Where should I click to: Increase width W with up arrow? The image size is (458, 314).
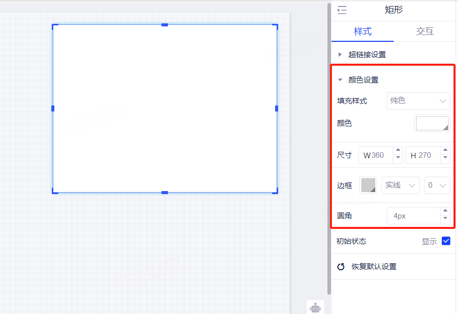click(x=398, y=151)
